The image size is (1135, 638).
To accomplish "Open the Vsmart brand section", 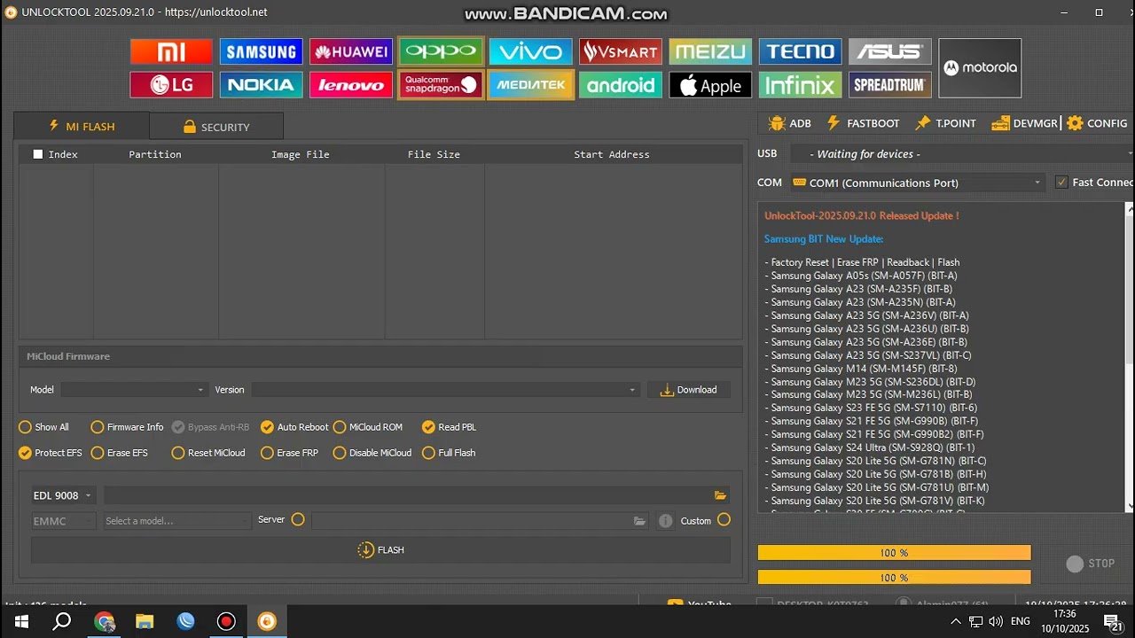I will click(x=621, y=51).
